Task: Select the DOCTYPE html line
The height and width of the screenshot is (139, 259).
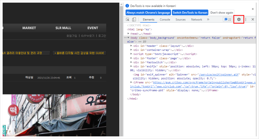Action: 139,25
